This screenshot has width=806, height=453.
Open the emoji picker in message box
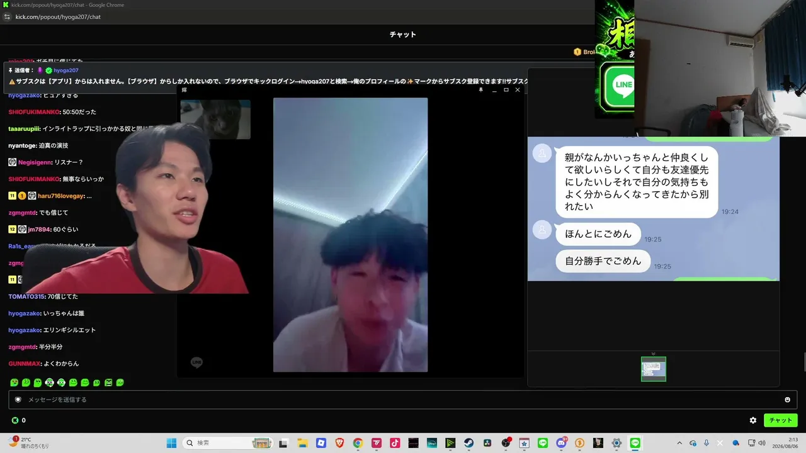[x=787, y=400]
